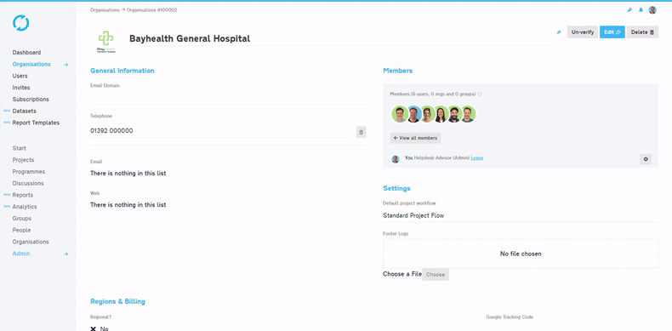
Task: Click the Footer Logo drop zone
Action: coord(521,254)
